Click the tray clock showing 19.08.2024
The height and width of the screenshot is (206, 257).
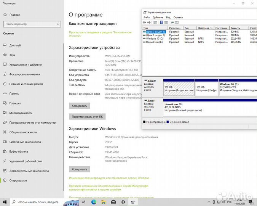pos(239,202)
